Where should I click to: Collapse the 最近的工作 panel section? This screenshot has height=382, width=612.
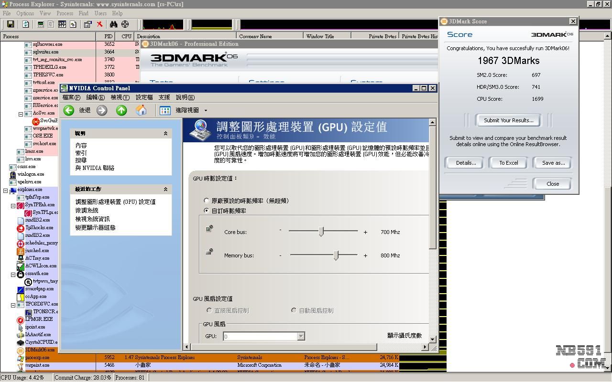click(165, 189)
